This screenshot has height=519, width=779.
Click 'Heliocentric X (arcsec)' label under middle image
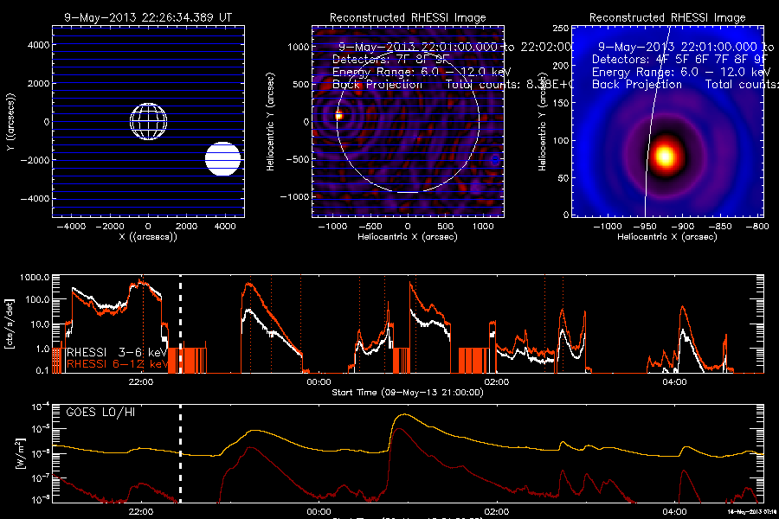click(x=408, y=237)
